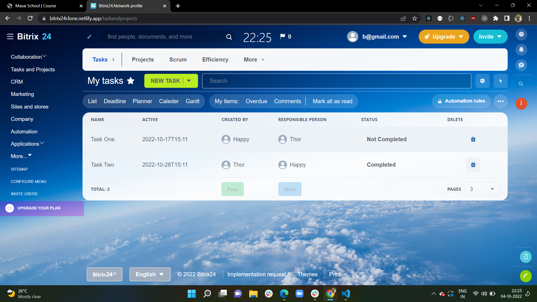The width and height of the screenshot is (537, 302).
Task: Switch to the Projects tab
Action: [143, 60]
